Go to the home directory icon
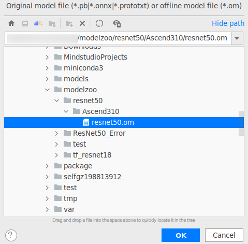 (11, 23)
